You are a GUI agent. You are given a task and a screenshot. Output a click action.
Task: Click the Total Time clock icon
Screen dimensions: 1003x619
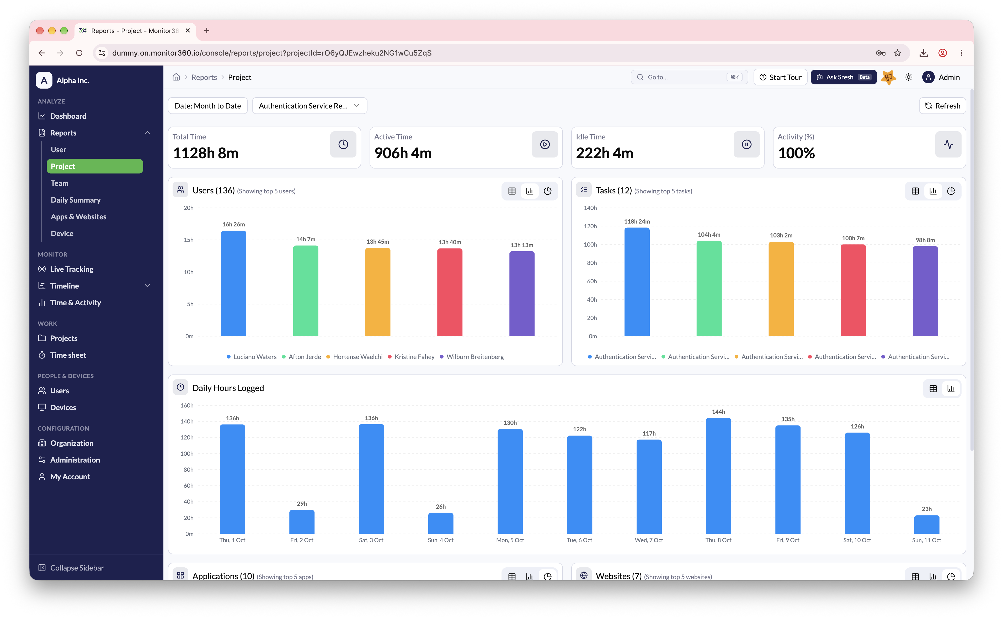coord(343,144)
